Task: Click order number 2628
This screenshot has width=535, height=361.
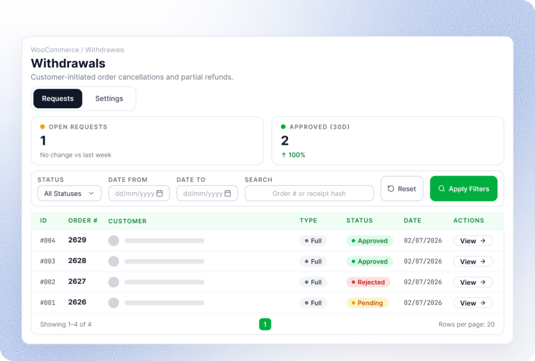Action: pyautogui.click(x=77, y=260)
